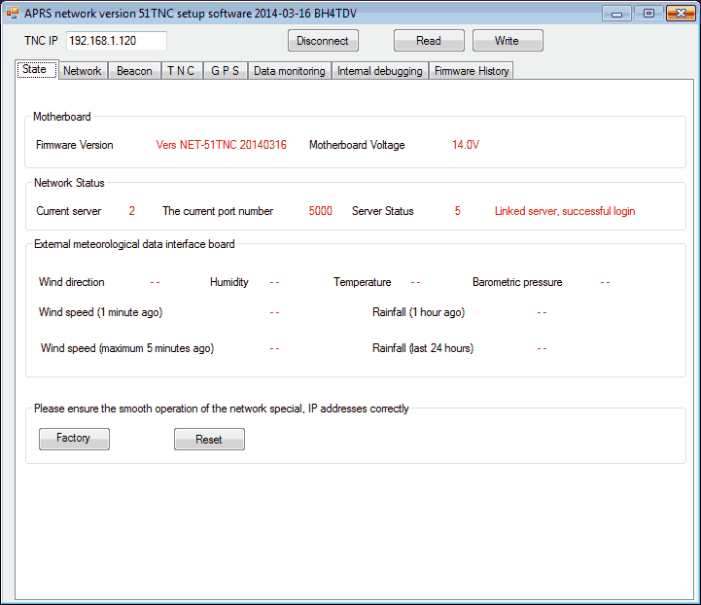Click the Read button
The image size is (701, 605).
click(x=429, y=41)
